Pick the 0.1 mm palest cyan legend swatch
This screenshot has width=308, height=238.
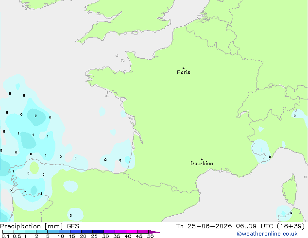click(x=8, y=232)
